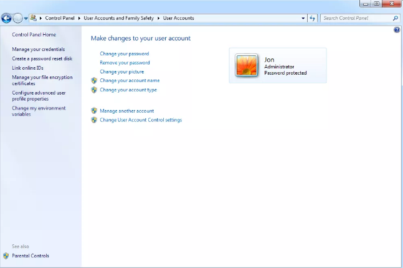403x268 pixels.
Task: Click Change your account name link
Action: pyautogui.click(x=130, y=81)
